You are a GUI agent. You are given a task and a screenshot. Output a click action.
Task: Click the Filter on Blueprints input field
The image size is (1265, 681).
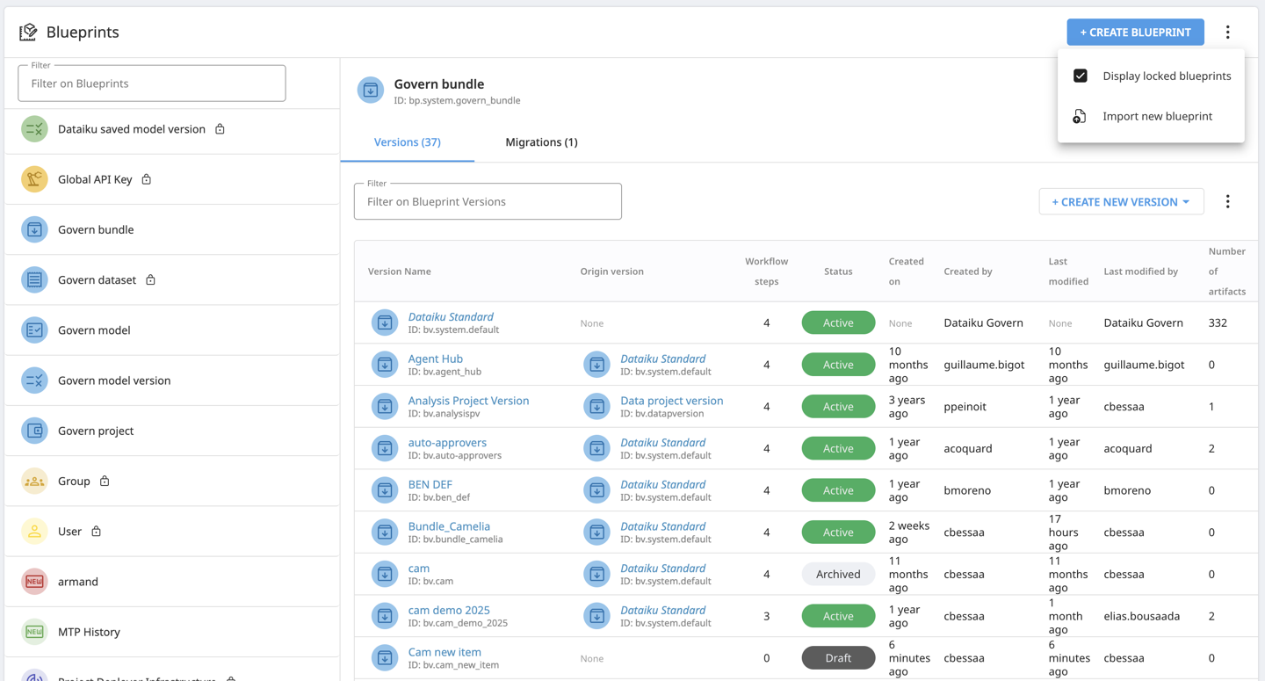pos(152,83)
